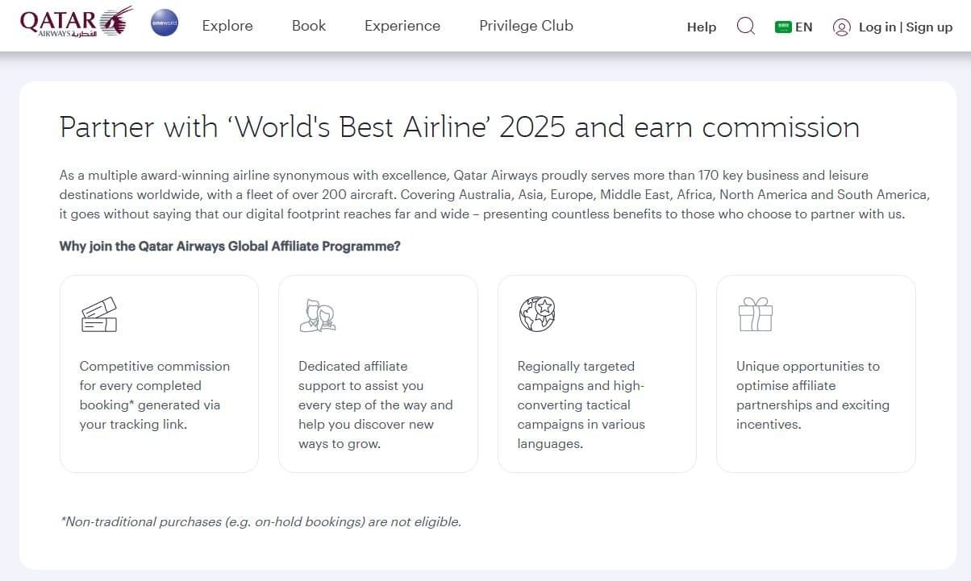This screenshot has width=971, height=581.
Task: Click the ticket commission icon
Action: 99,314
